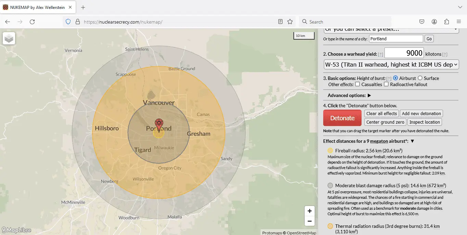
Task: Click the Fireball radius yellow color swatch
Action: click(x=330, y=151)
